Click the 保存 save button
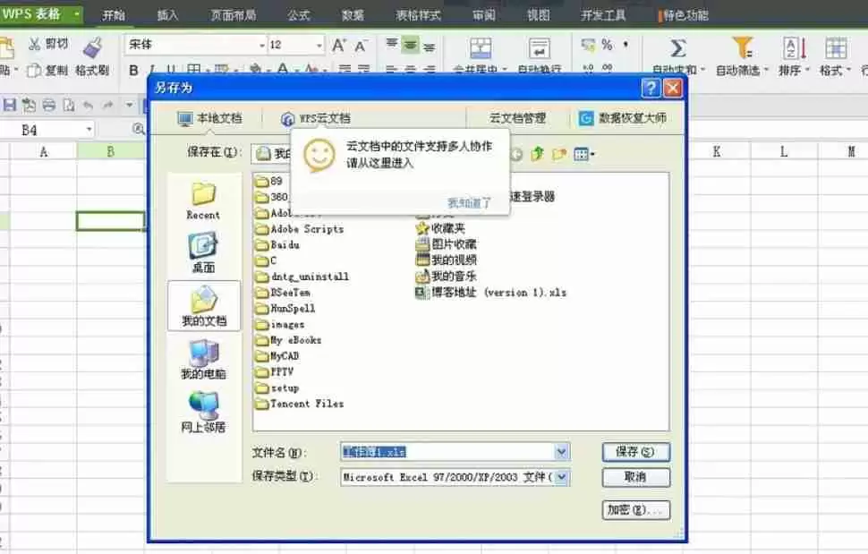 coord(635,452)
